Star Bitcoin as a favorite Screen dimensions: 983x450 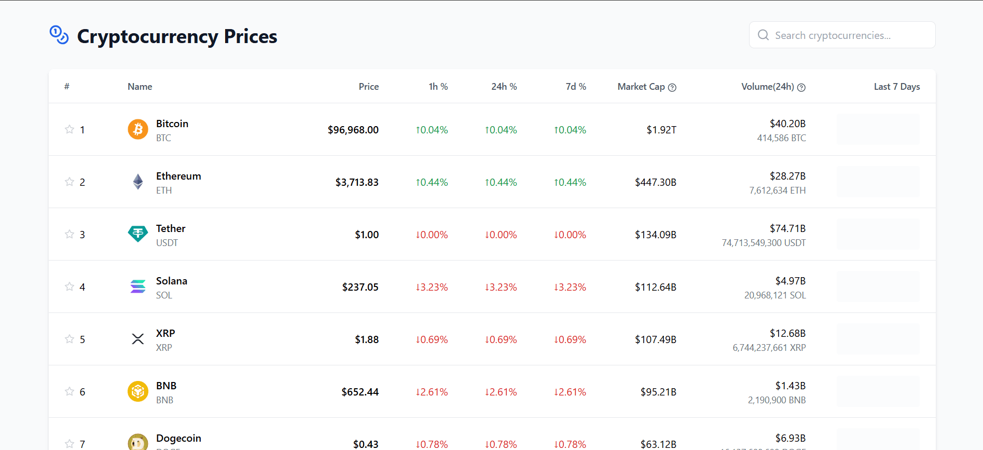69,129
